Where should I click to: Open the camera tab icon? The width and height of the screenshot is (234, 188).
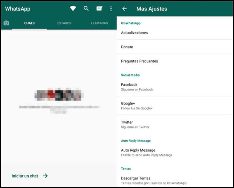(6, 23)
